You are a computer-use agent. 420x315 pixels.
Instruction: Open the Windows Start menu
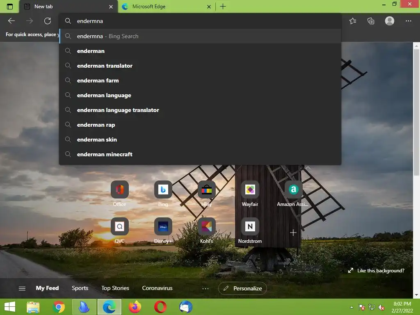tap(10, 307)
